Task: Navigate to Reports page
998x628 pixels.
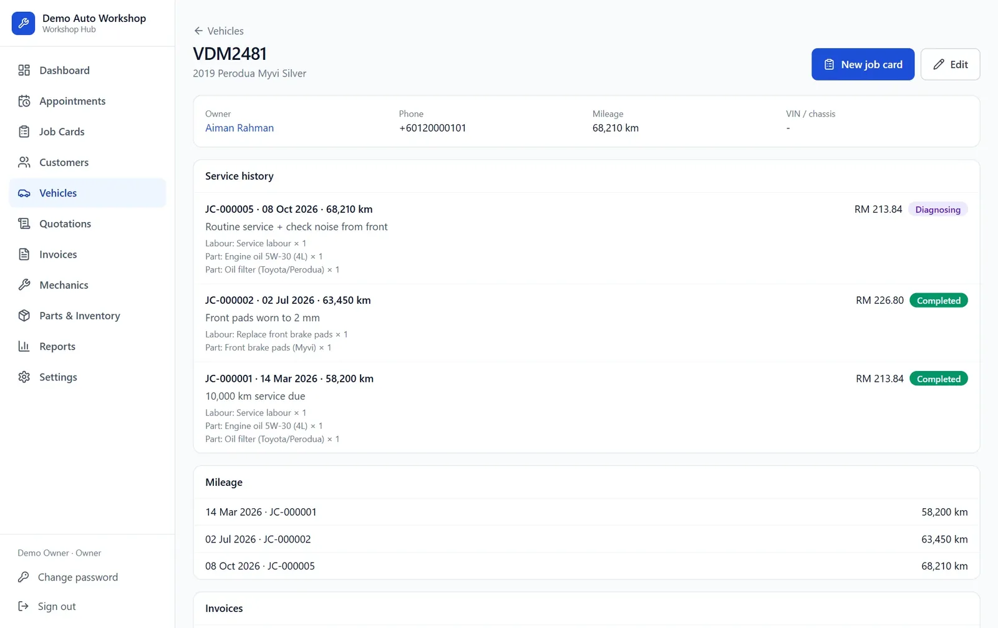Action: 87,346
